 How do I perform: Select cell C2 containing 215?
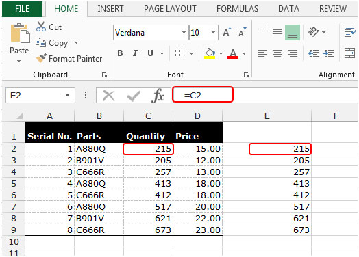point(149,149)
